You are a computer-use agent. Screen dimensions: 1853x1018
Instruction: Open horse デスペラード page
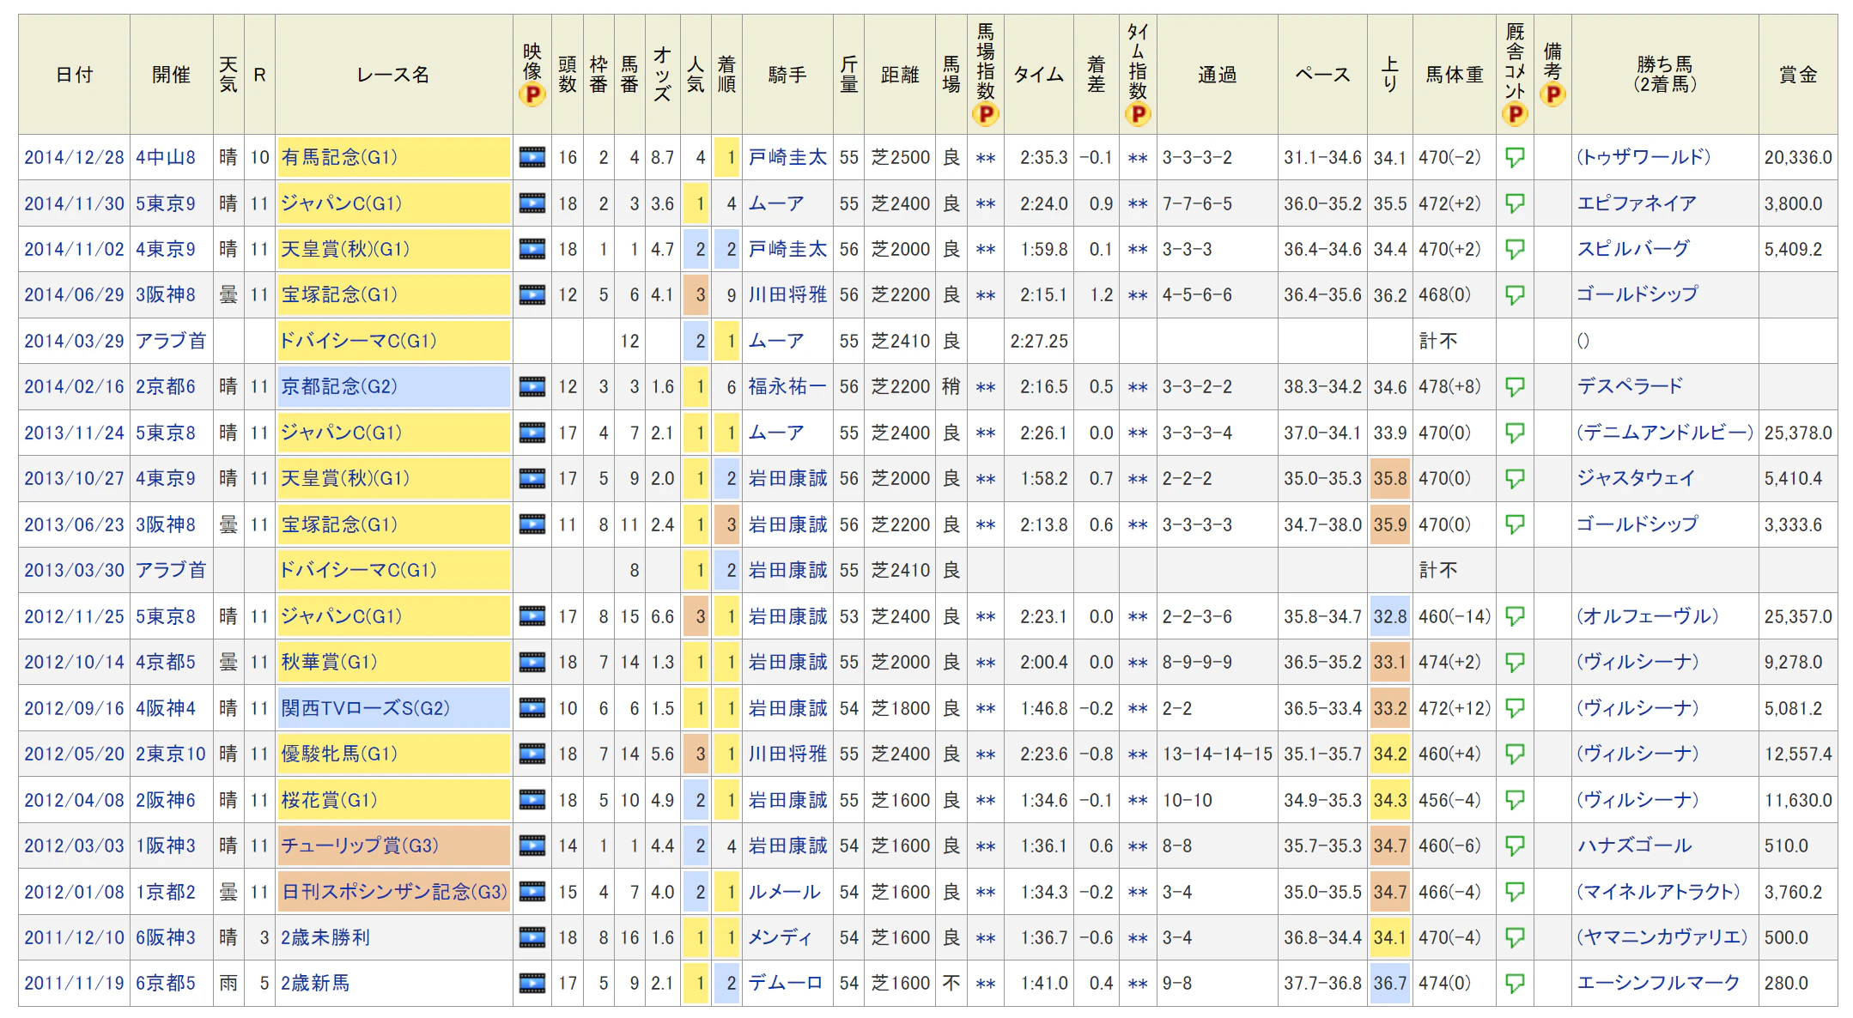[x=1630, y=387]
